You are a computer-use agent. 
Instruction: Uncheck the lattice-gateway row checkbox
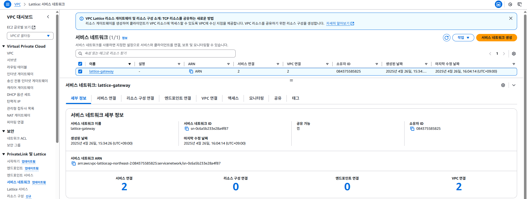pos(80,71)
